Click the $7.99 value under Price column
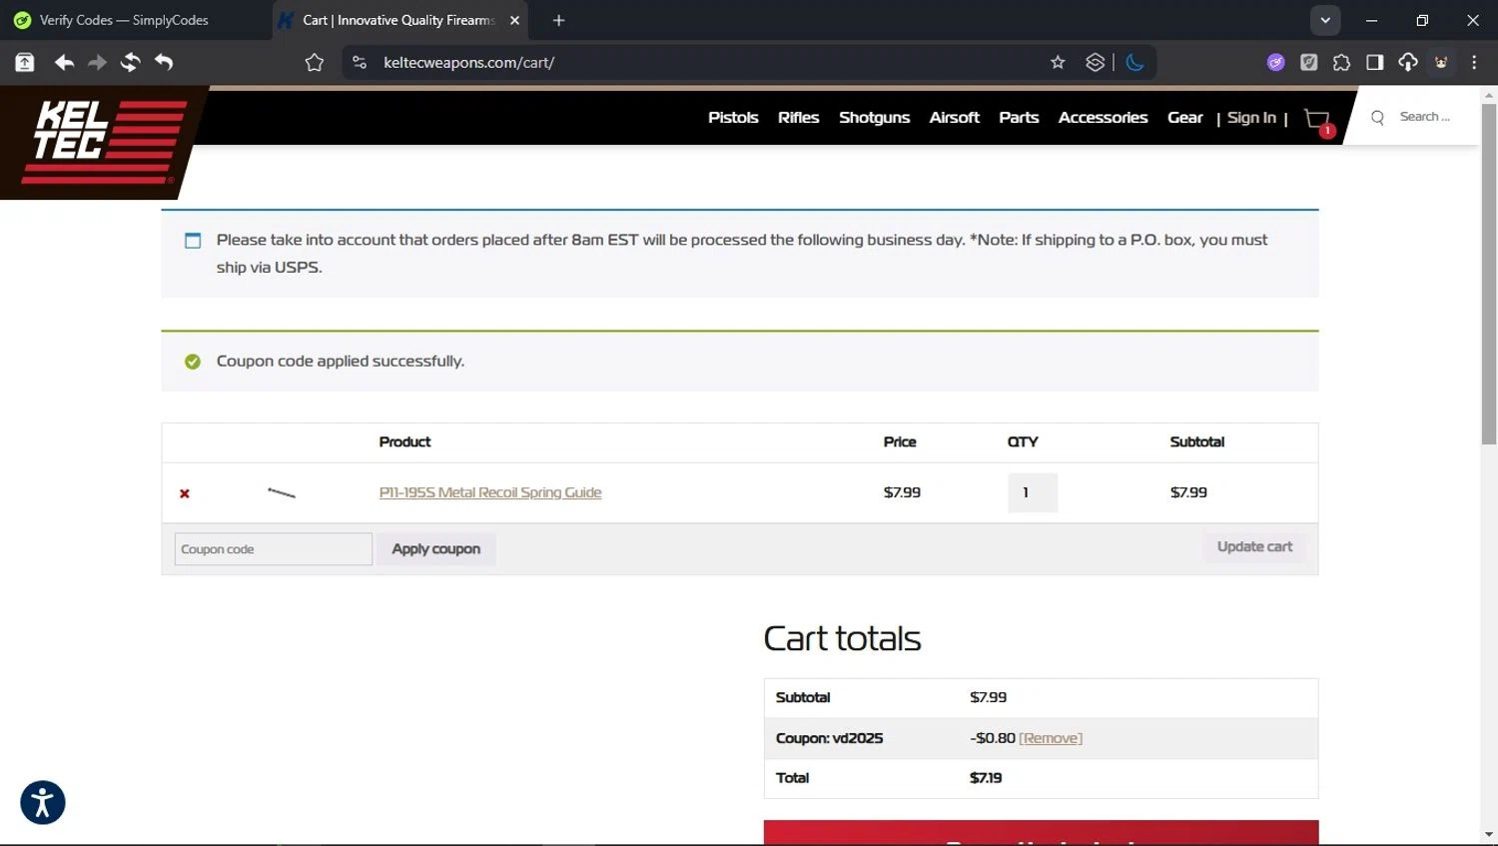Screen dimensions: 1498x846 [902, 492]
